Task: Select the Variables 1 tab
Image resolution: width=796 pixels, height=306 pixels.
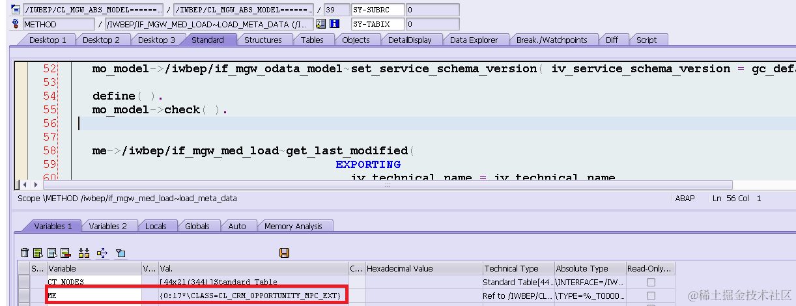Action: click(53, 226)
